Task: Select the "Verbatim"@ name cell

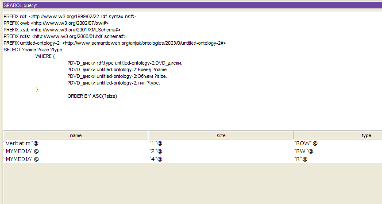Action: click(x=76, y=143)
